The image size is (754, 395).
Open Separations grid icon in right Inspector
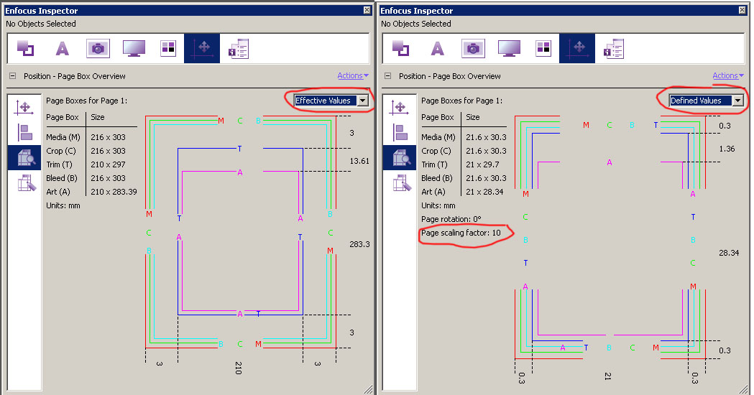click(x=543, y=48)
